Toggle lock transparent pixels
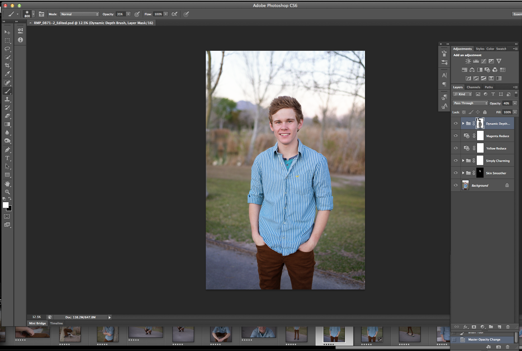Screen dimensions: 522x351 464,112
